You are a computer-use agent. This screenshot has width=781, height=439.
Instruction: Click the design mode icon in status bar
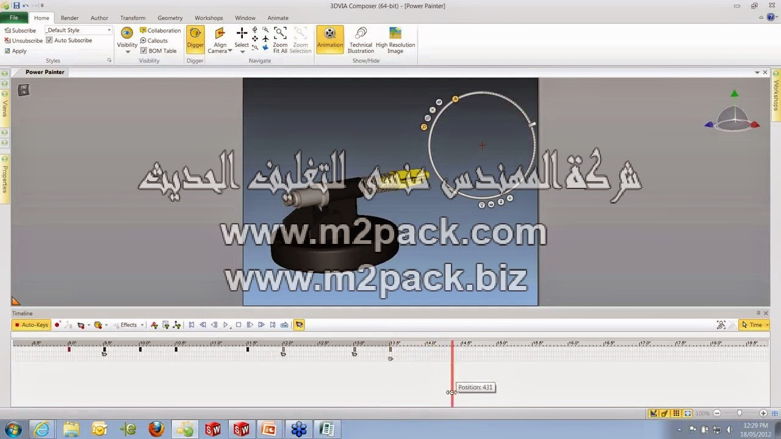(x=653, y=413)
